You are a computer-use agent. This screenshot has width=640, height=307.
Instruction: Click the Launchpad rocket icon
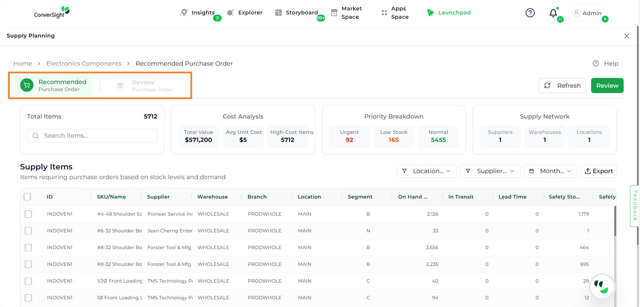click(x=430, y=13)
